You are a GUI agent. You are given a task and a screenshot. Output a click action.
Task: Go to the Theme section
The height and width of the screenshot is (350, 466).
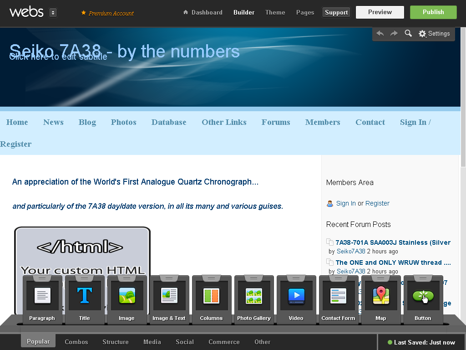pos(275,12)
